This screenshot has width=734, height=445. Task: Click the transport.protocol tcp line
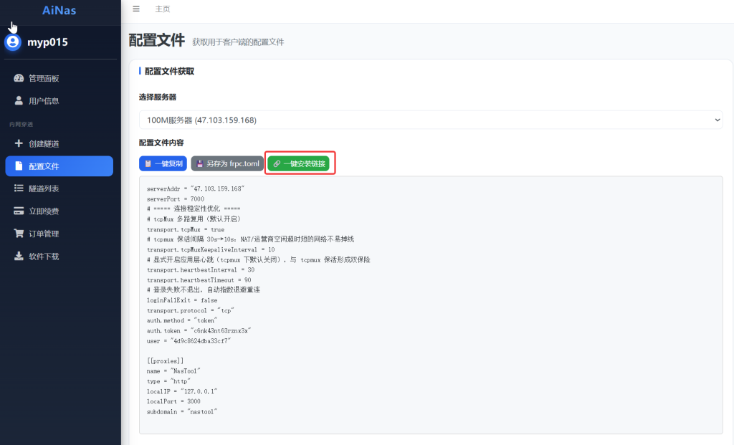[191, 310]
